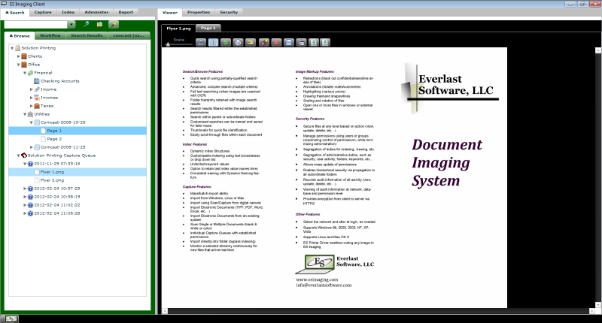Open the Search Results tab
602x323 pixels.
pos(87,35)
